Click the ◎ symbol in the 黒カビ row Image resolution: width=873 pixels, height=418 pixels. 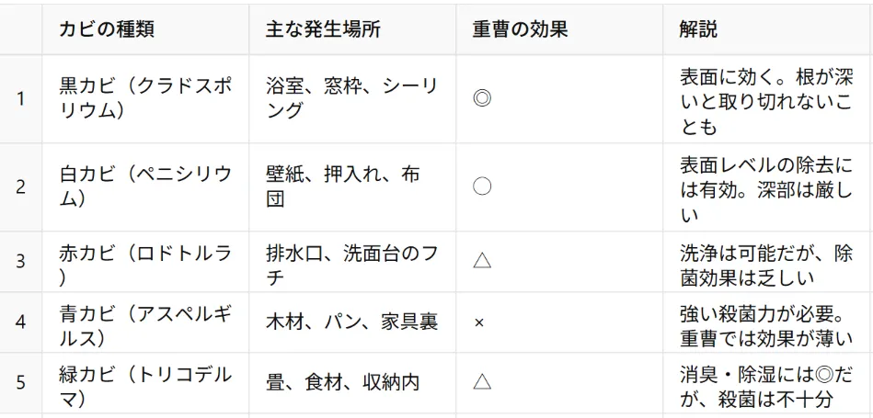pyautogui.click(x=481, y=98)
